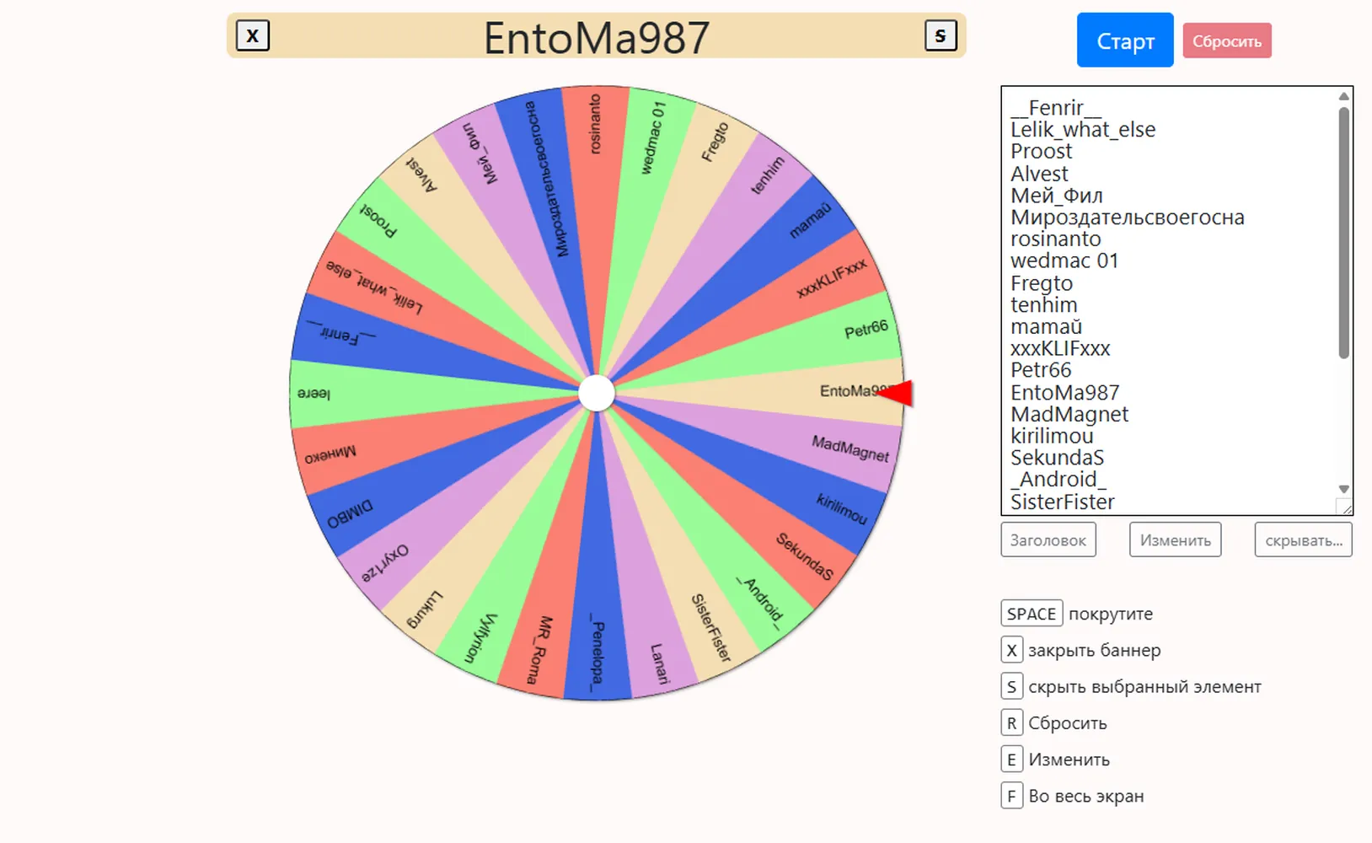Click Мей_Фил in the names list
Image resolution: width=1372 pixels, height=843 pixels.
(1057, 196)
